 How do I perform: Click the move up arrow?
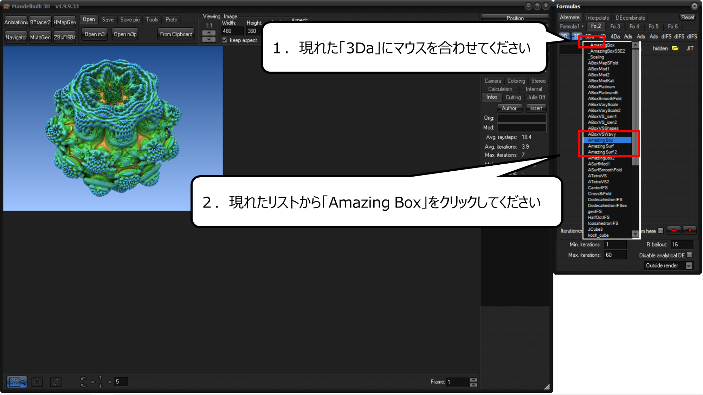click(101, 378)
